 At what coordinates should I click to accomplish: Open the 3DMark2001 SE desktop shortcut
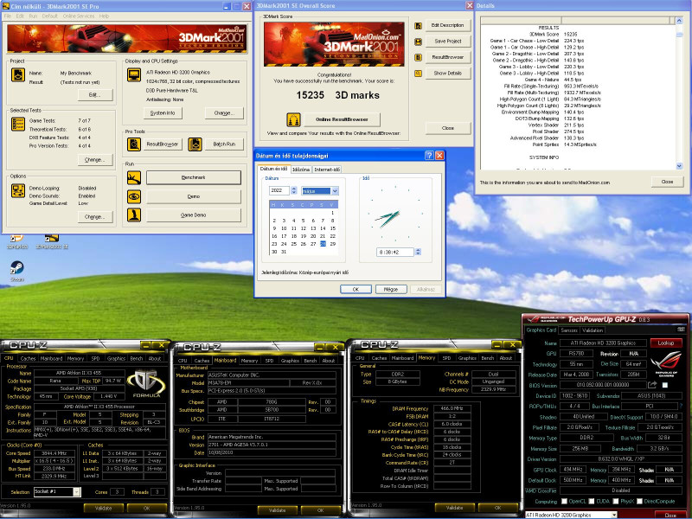coord(52,242)
